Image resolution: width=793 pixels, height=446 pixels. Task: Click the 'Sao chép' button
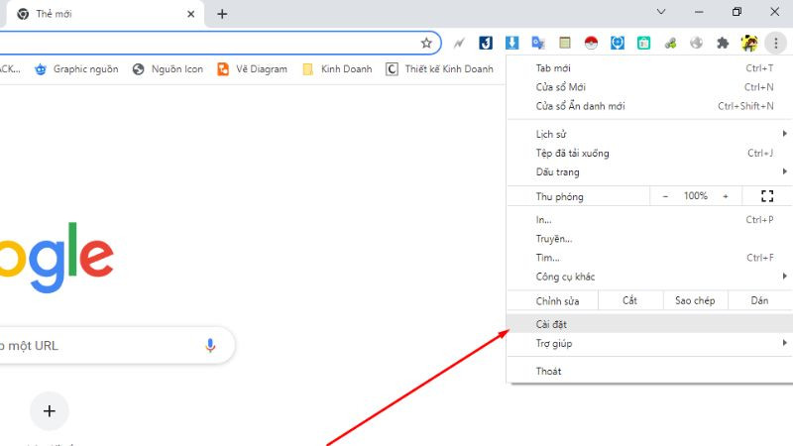pos(695,301)
